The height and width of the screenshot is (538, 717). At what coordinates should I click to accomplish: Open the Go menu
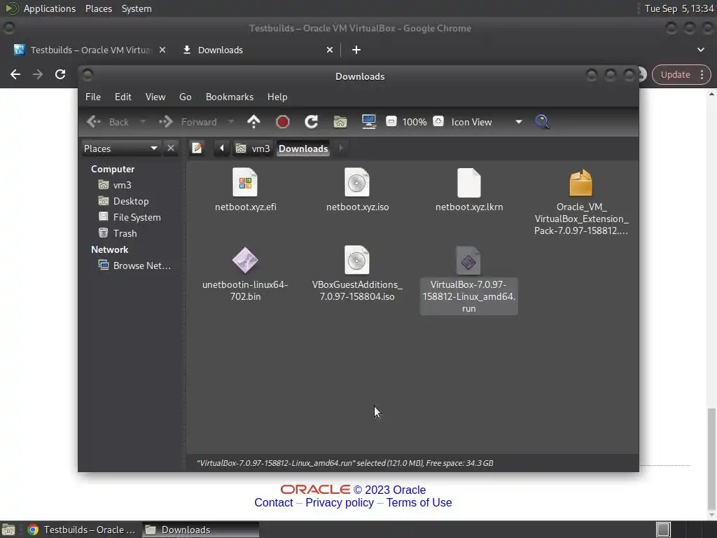pyautogui.click(x=185, y=97)
